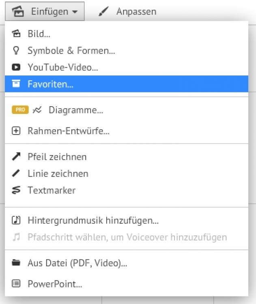Click the slide icon beside PowerPoint
The width and height of the screenshot is (256, 304).
[x=16, y=284]
